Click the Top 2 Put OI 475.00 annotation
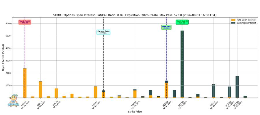260x115 pixels. [25, 22]
